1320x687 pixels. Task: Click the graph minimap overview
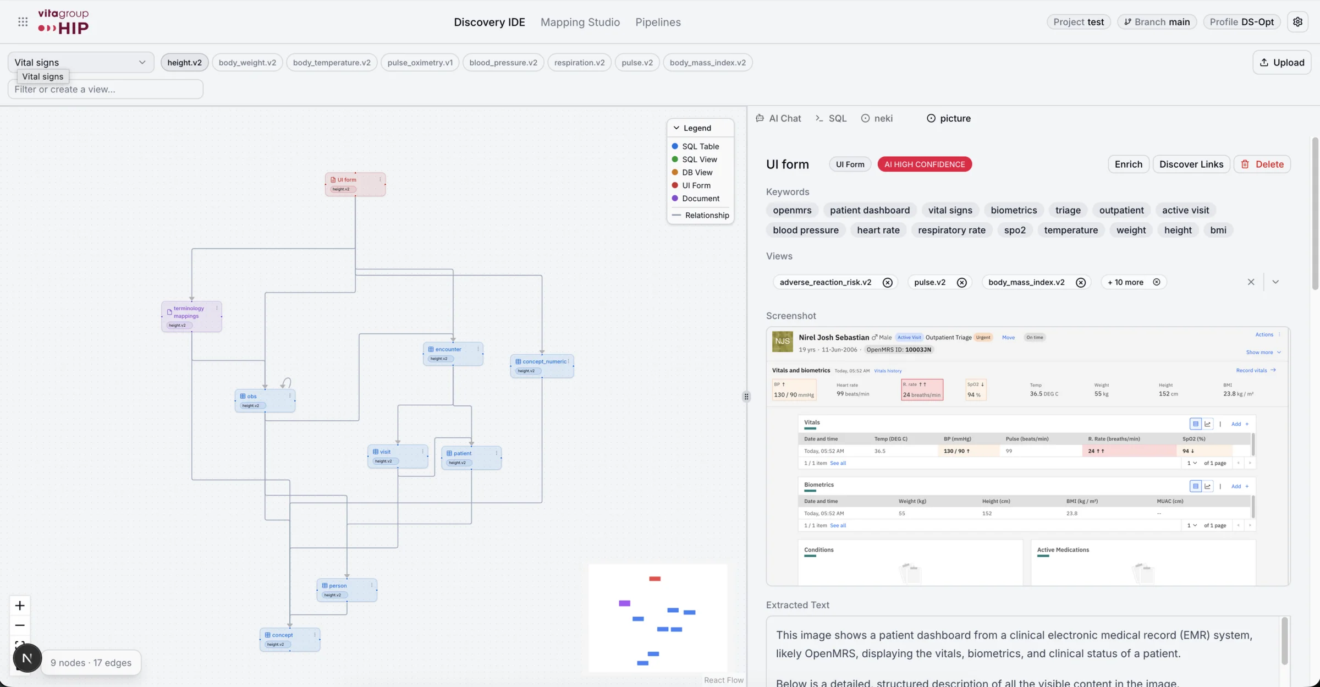658,618
